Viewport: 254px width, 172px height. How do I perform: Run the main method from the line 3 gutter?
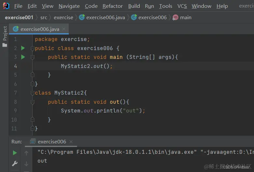(23, 57)
